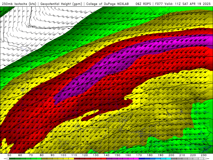The height and width of the screenshot is (160, 213).
Task: Click the darkest green swatch below 50
Action: click(12, 159)
